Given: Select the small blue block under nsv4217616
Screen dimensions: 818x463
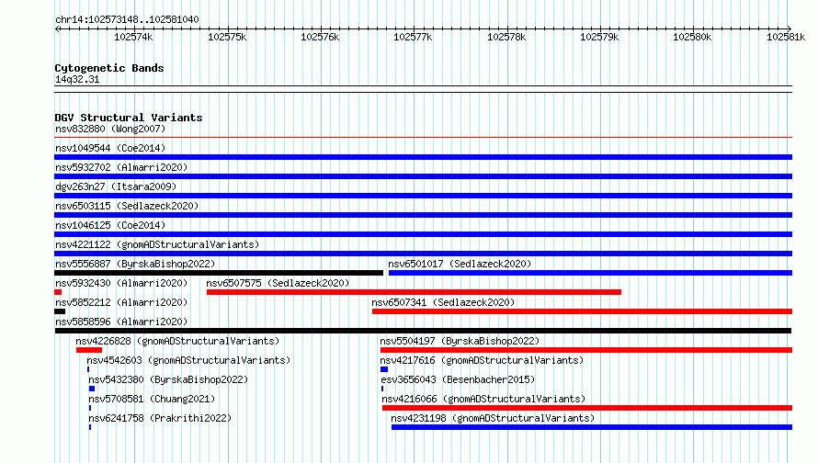Looking at the screenshot, I should 384,369.
